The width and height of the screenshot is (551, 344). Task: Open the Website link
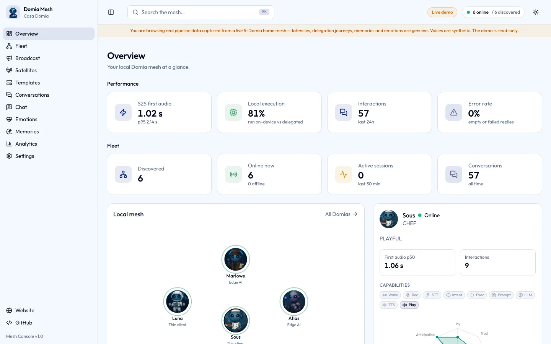49,310
